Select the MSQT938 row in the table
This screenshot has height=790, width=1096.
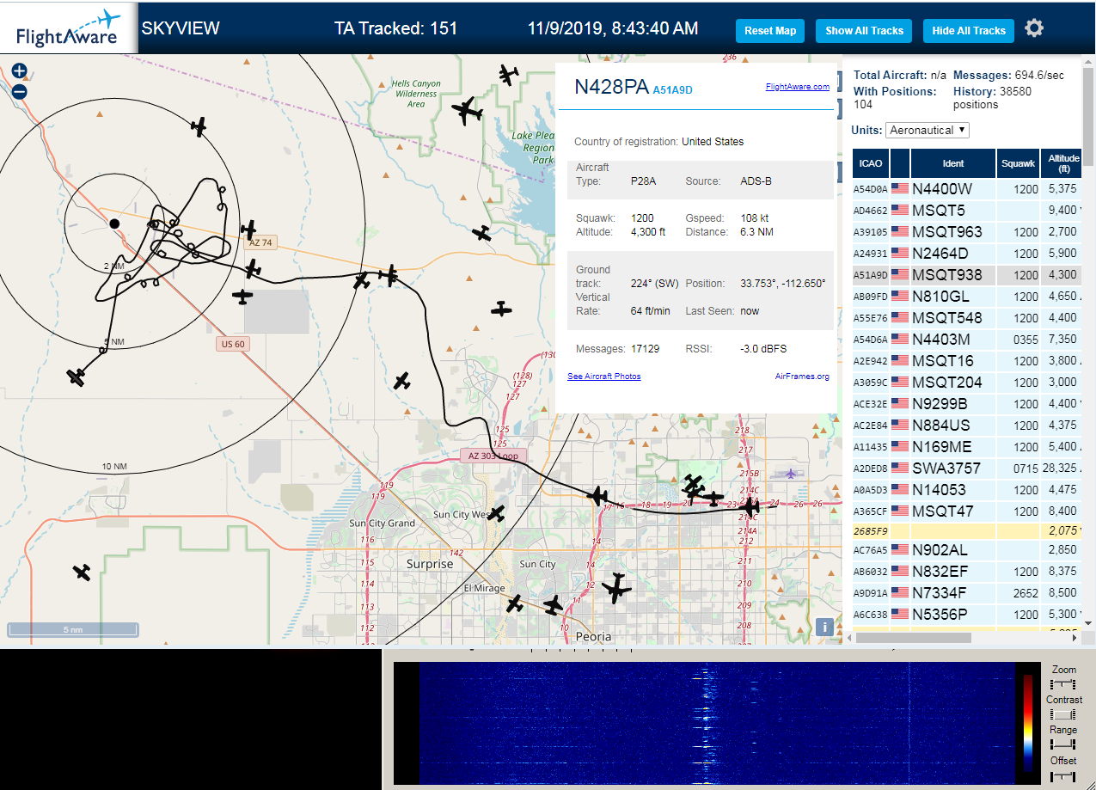(x=967, y=275)
